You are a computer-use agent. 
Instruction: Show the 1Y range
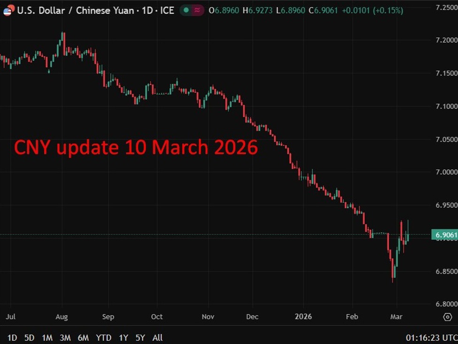tap(123, 337)
